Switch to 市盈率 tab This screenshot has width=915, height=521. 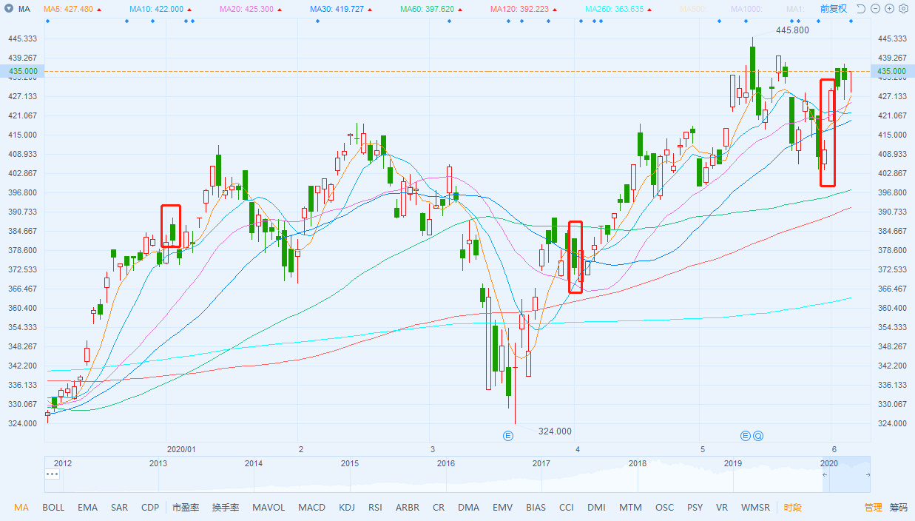point(186,508)
